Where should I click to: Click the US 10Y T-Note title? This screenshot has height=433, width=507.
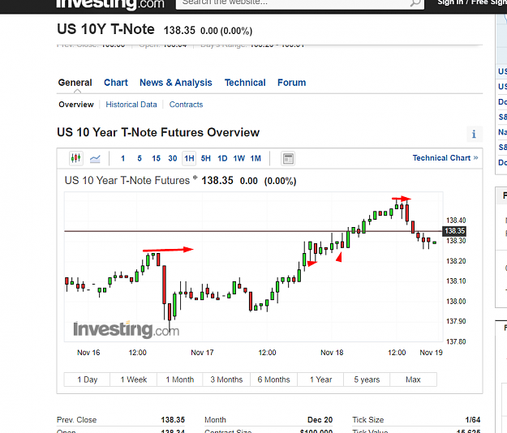point(105,29)
